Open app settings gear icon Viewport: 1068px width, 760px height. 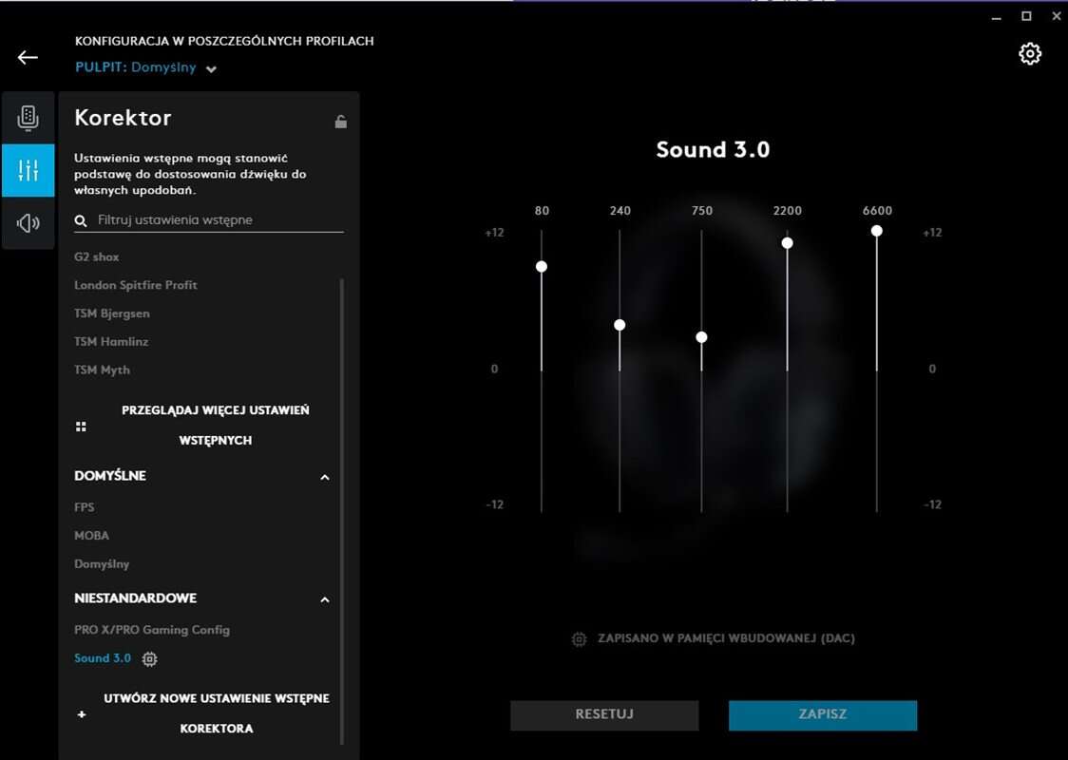point(1030,54)
